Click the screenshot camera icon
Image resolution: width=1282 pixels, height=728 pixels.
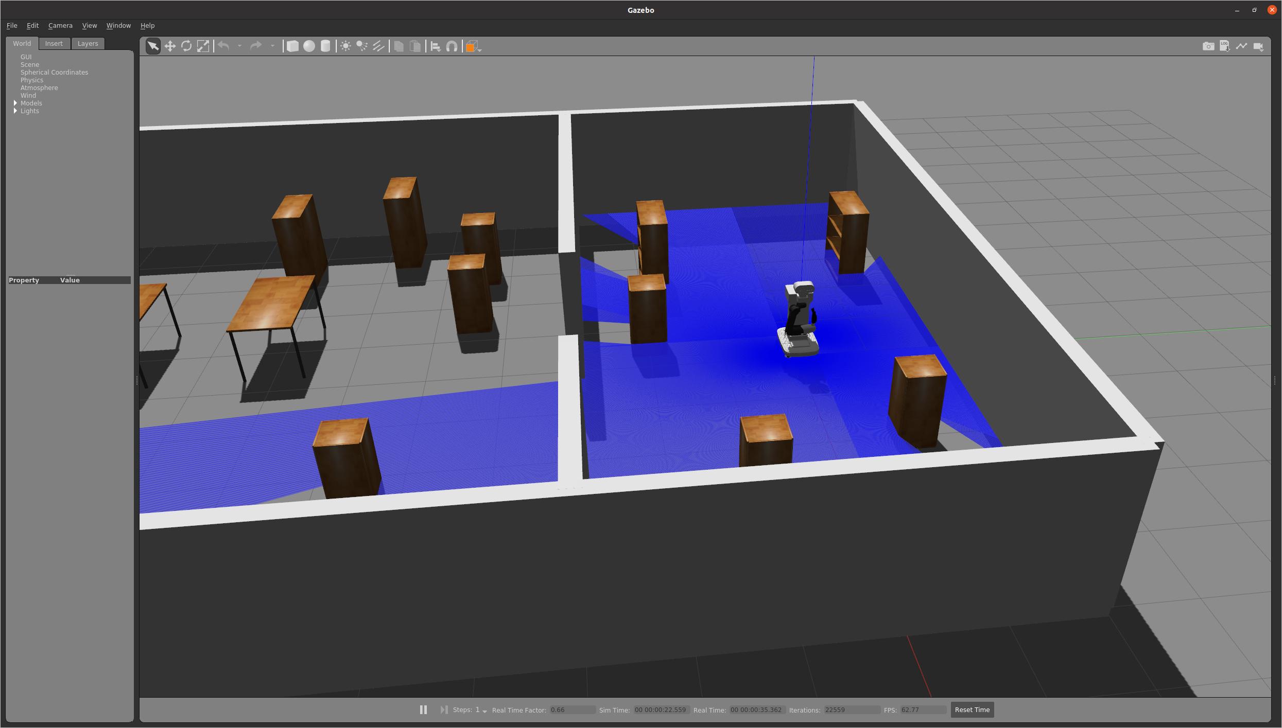point(1208,46)
